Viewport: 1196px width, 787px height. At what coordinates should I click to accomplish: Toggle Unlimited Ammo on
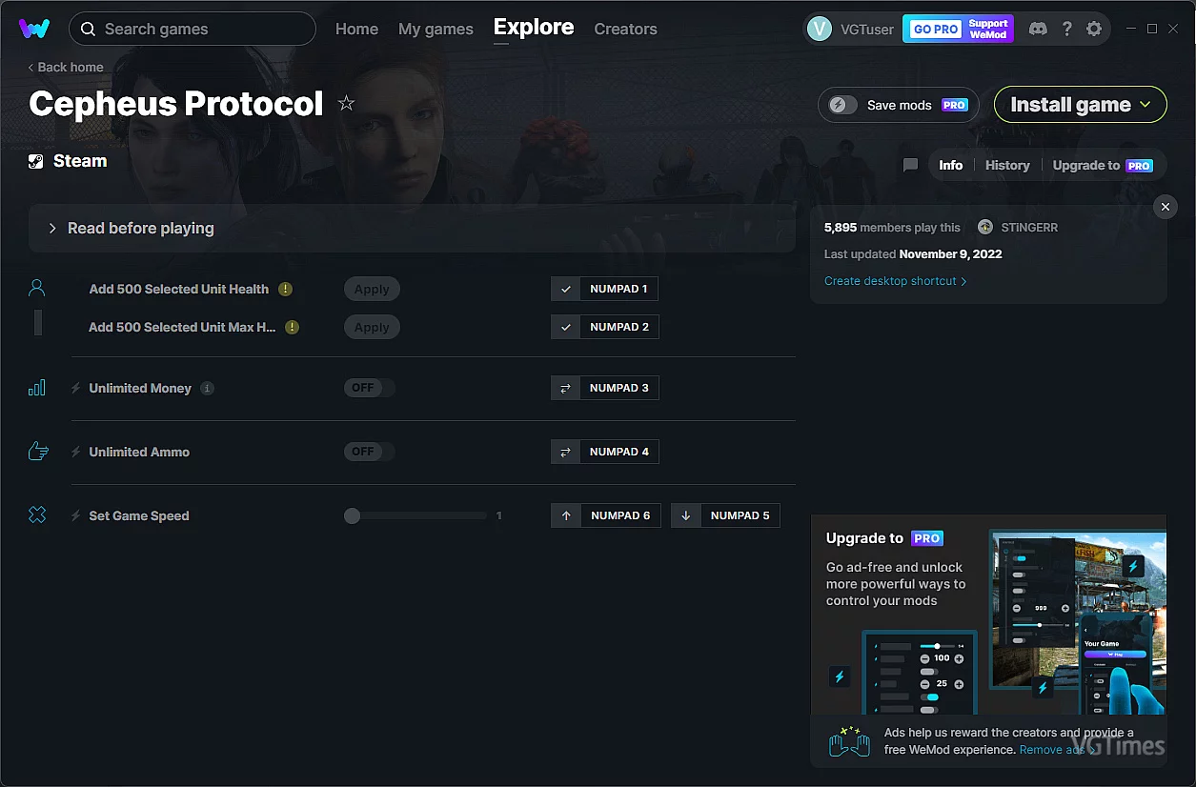tap(369, 452)
